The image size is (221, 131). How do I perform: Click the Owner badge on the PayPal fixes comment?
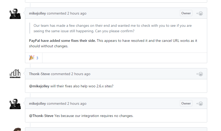click(x=186, y=13)
